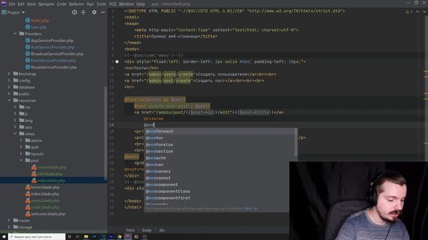Open welcome.blade.php file

47,214
